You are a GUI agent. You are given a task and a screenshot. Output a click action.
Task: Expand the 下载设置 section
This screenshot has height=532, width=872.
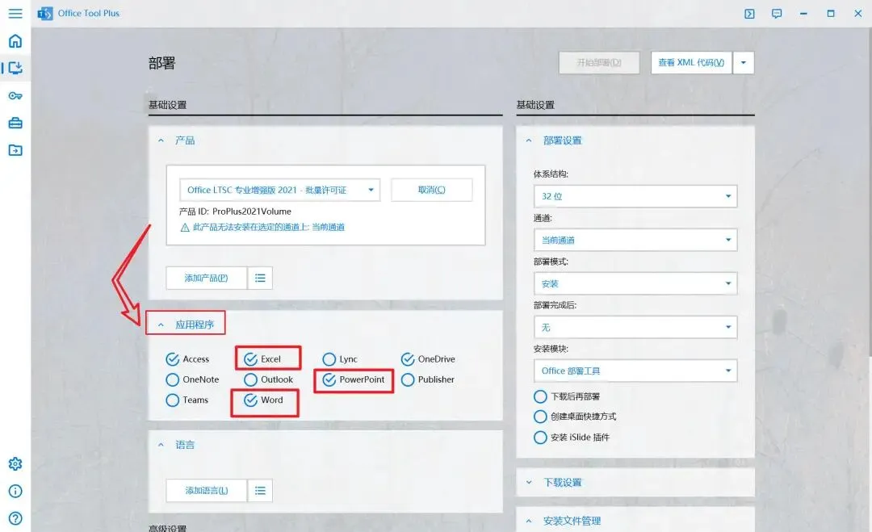click(x=529, y=483)
